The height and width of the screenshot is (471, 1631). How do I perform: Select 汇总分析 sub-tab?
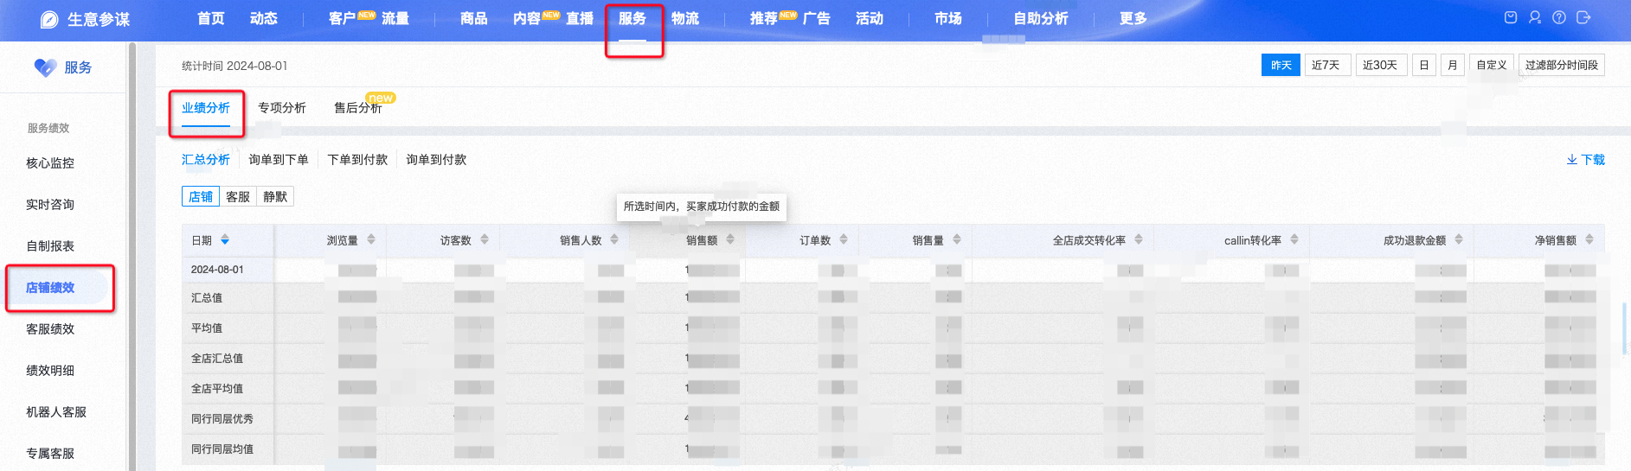(206, 160)
